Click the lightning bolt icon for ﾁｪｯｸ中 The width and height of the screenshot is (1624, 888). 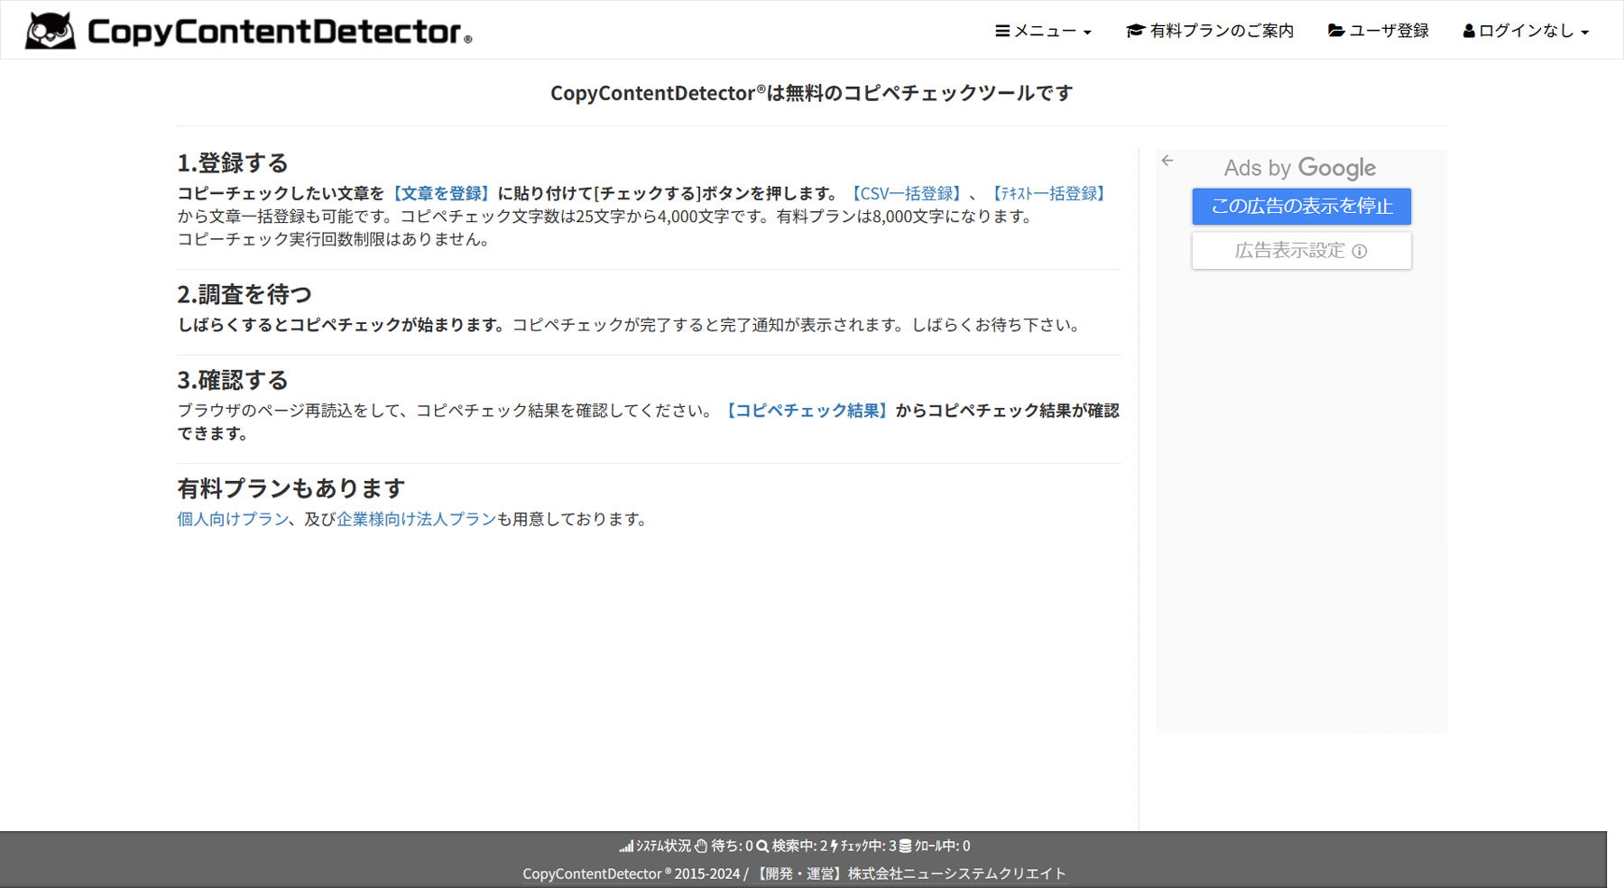[834, 846]
